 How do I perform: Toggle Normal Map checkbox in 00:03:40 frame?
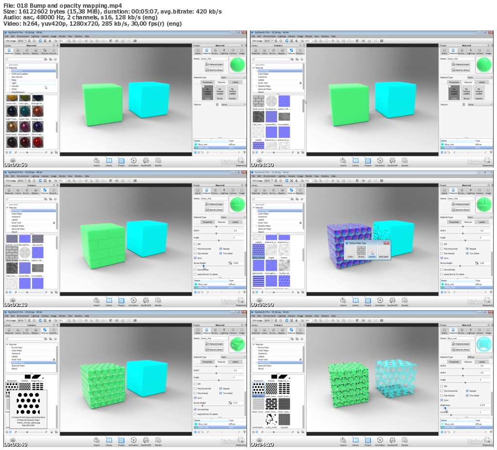(195, 409)
